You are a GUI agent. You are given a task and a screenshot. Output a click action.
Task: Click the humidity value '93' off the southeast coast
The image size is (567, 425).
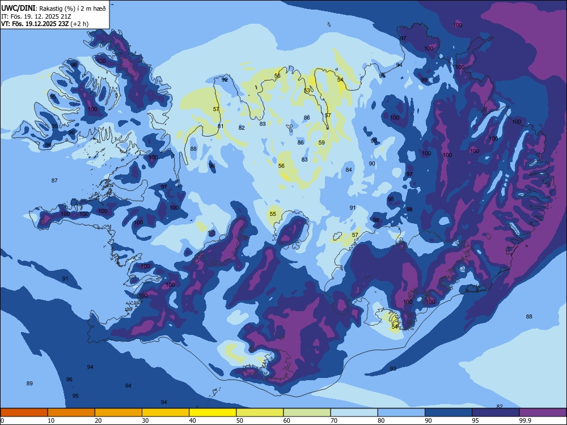[393, 368]
